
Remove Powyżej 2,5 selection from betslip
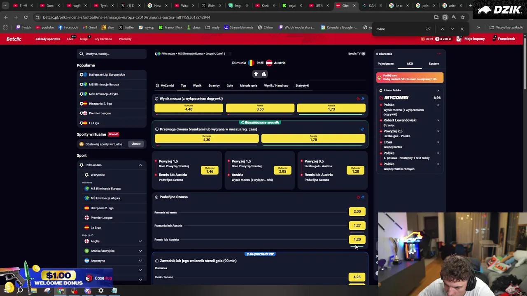[x=438, y=131]
